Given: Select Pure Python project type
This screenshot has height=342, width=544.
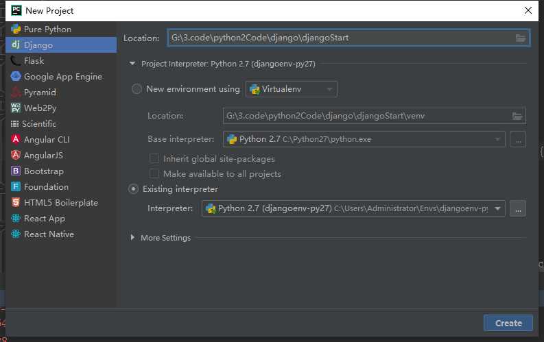Looking at the screenshot, I should click(x=47, y=29).
